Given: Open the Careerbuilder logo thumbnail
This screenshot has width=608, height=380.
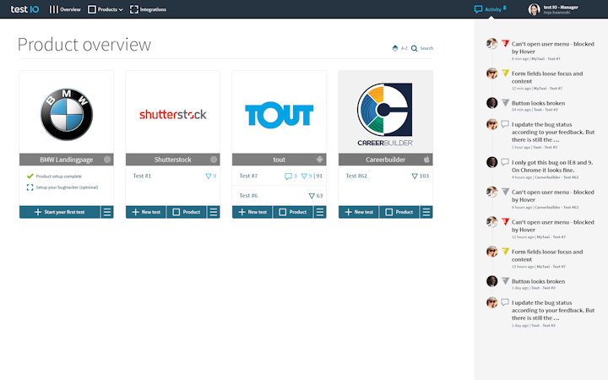Looking at the screenshot, I should 385,114.
